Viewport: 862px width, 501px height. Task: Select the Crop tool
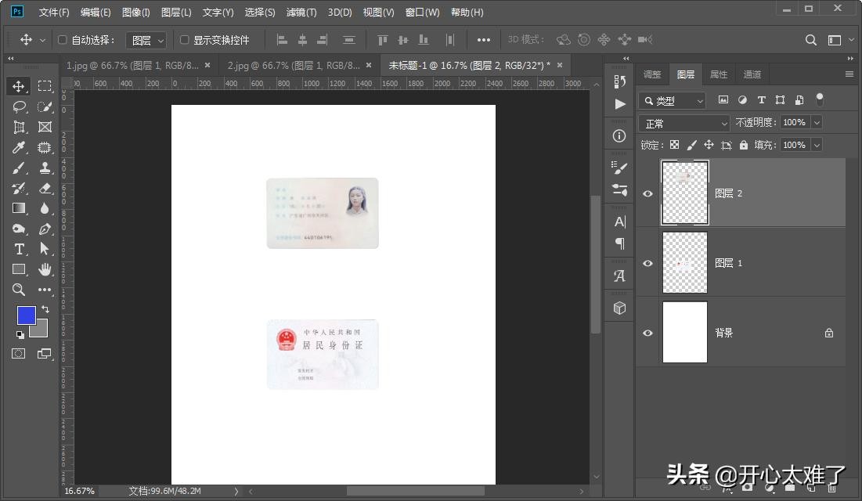pyautogui.click(x=20, y=127)
